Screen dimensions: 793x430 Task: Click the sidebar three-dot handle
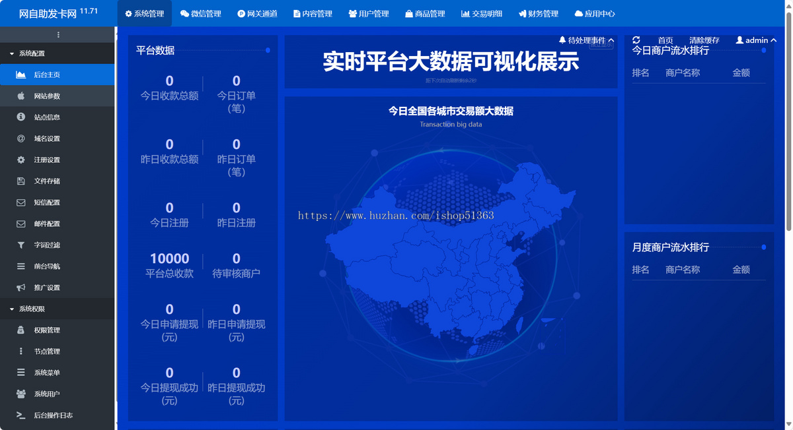click(x=57, y=35)
